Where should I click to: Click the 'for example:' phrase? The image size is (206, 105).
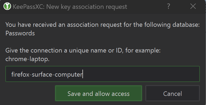pos(143,50)
